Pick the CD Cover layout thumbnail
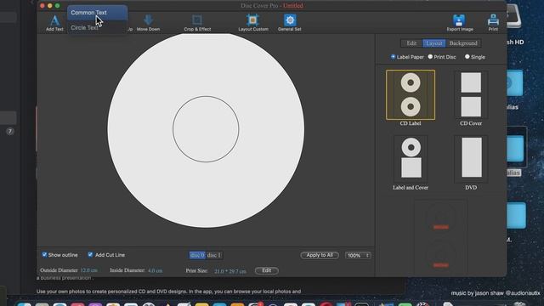 471,94
